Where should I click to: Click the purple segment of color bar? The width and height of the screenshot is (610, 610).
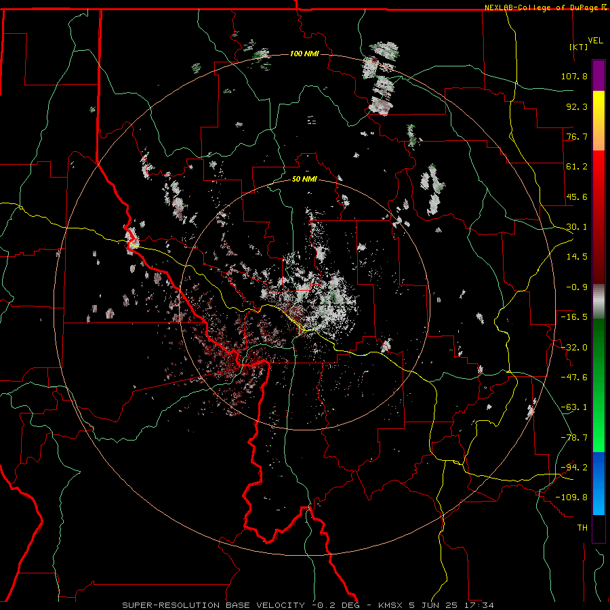(x=598, y=75)
